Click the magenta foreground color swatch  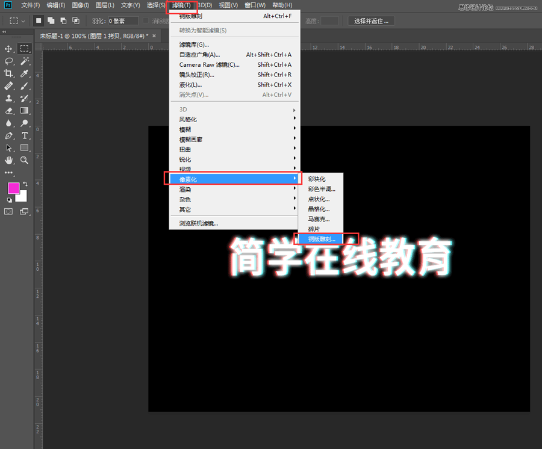coord(13,188)
